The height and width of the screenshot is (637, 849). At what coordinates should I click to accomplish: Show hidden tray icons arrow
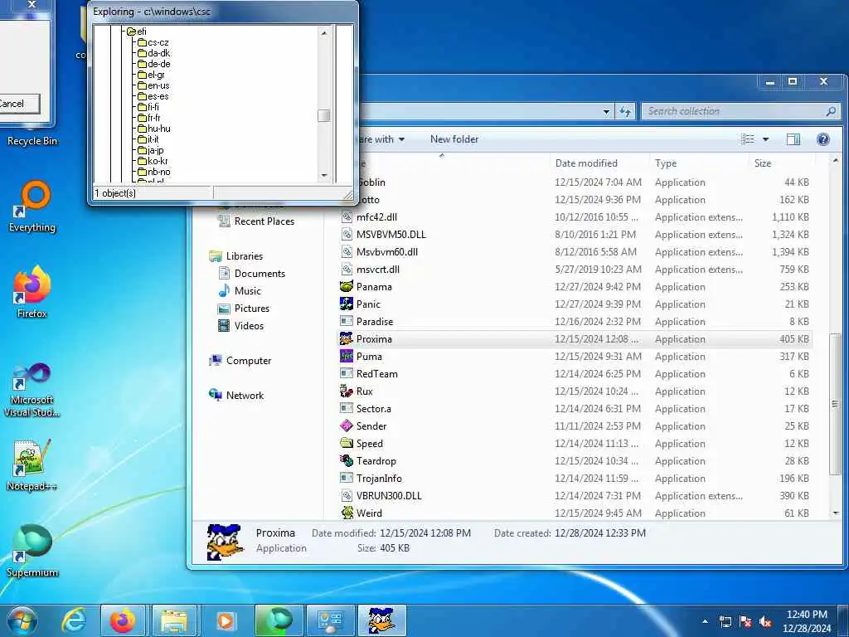tap(705, 622)
